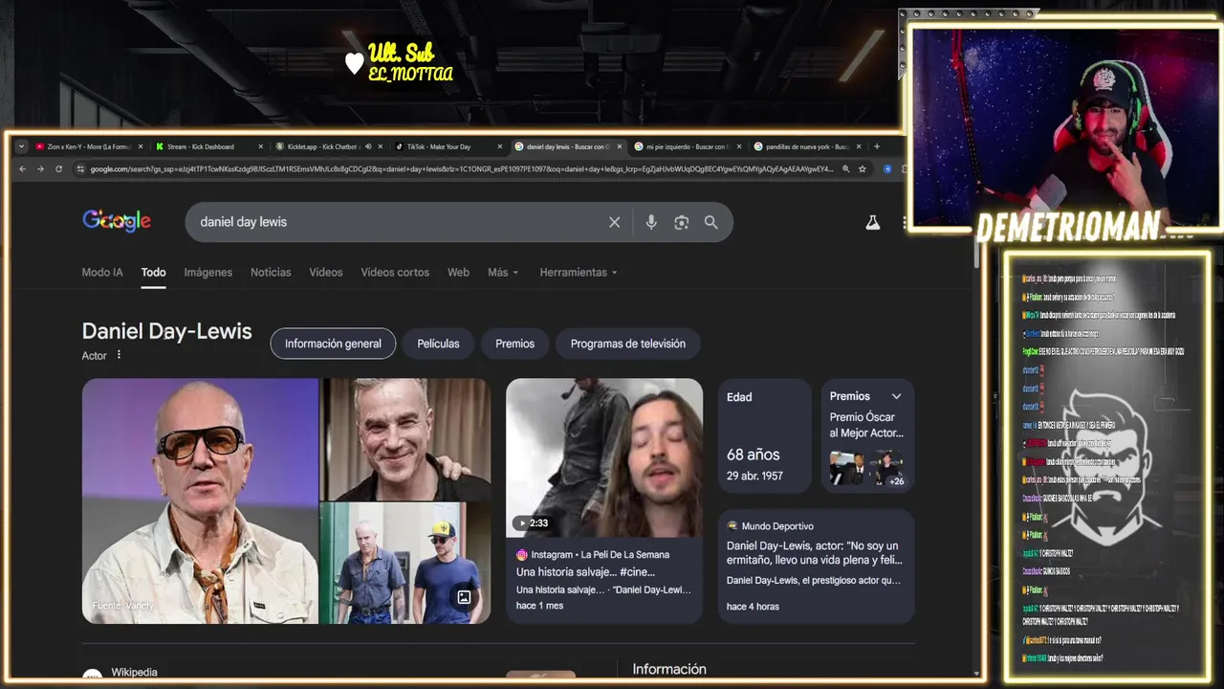Switch to the Videos tab
This screenshot has width=1224, height=689.
[326, 273]
